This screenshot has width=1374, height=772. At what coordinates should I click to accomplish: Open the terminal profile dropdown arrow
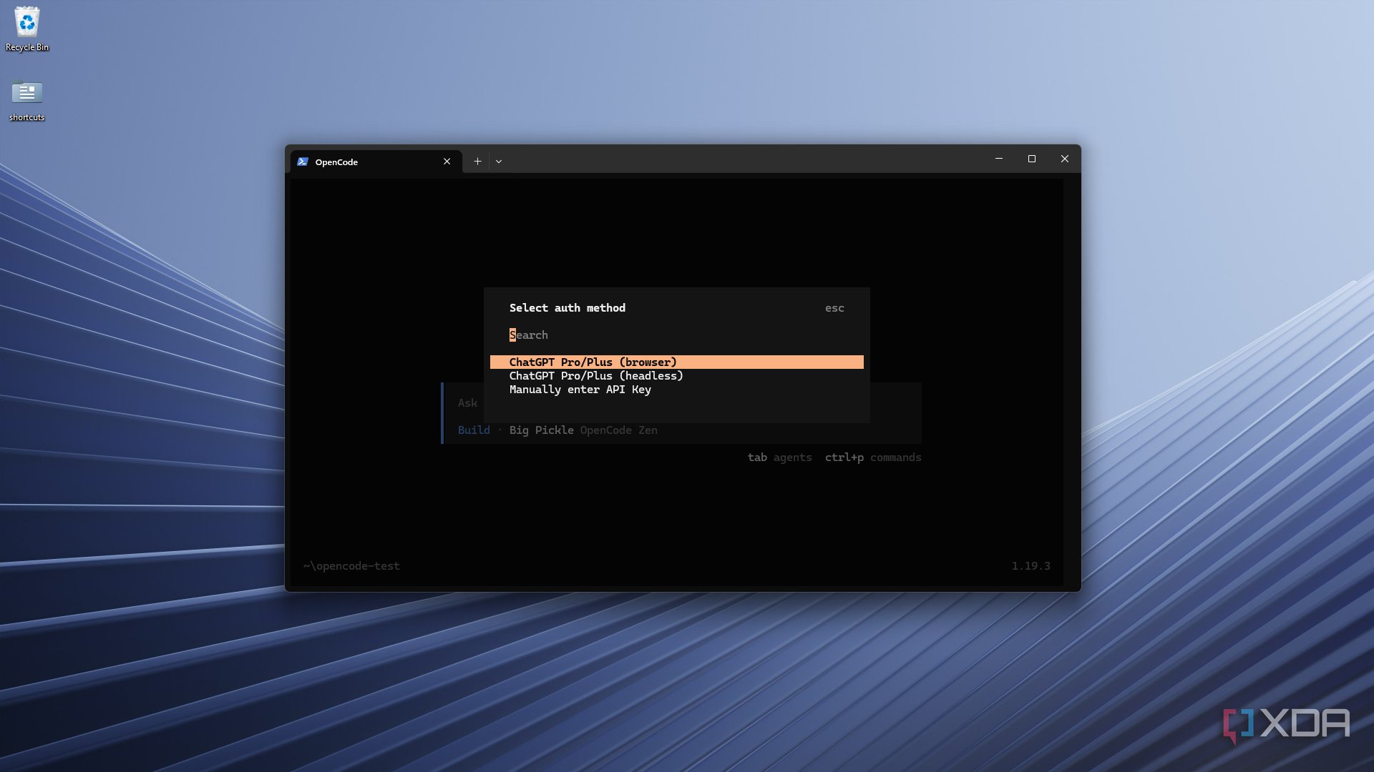[499, 162]
